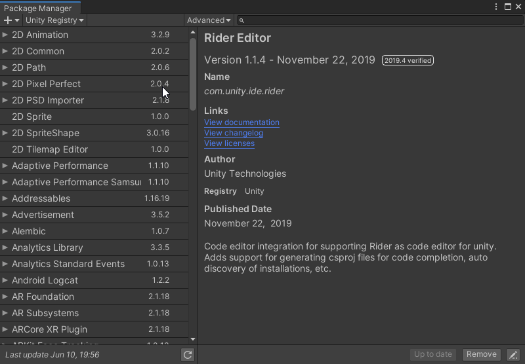Expand the Addressables package entry
The image size is (525, 364).
[x=5, y=198]
